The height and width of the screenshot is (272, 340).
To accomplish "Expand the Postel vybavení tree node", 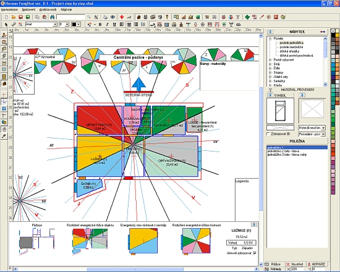I will [270, 60].
